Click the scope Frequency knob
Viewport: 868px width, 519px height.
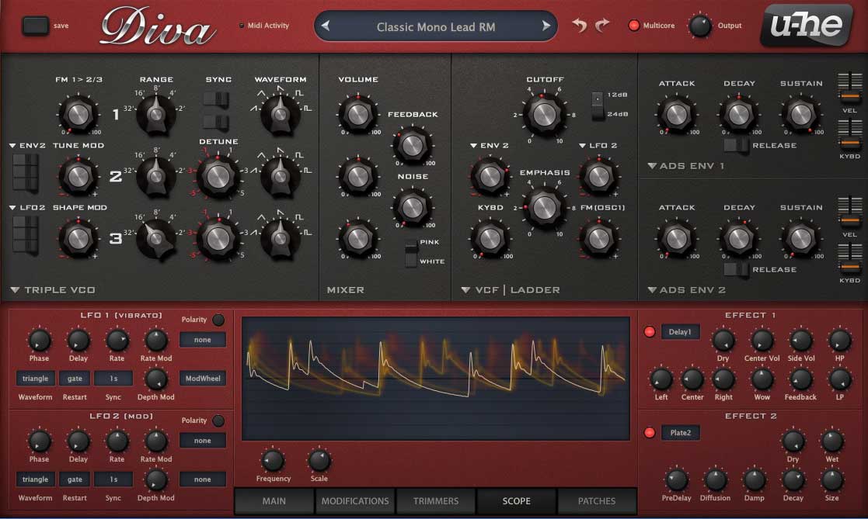(272, 460)
